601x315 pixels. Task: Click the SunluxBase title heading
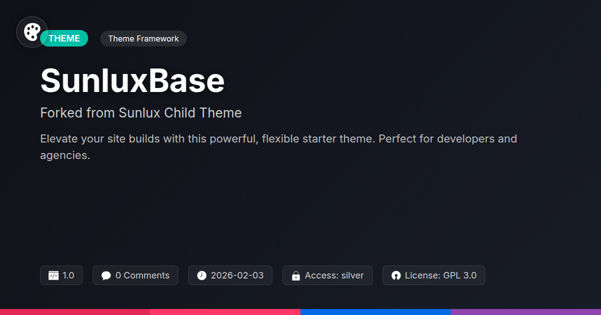[x=132, y=80]
